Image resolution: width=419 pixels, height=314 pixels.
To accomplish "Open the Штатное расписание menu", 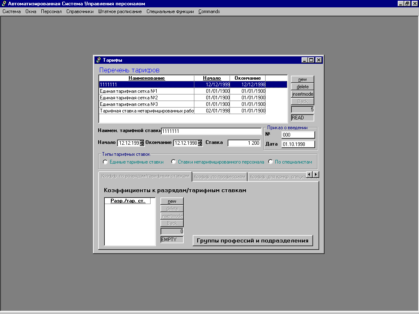I will tap(120, 11).
